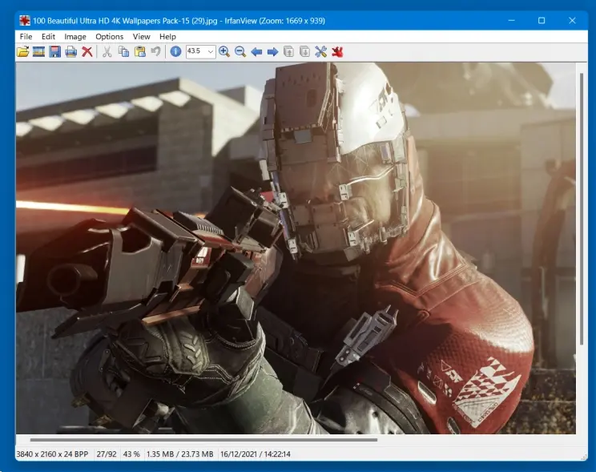
Task: Go to previous image with left arrow
Action: pyautogui.click(x=257, y=51)
